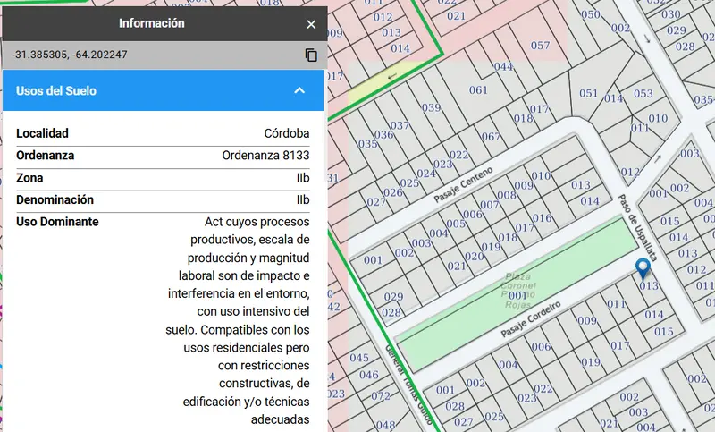The height and width of the screenshot is (432, 715).
Task: Select parcel 072 on the map
Action: coord(381,395)
